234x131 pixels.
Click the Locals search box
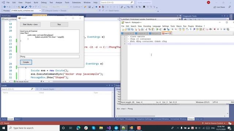click(x=18, y=89)
